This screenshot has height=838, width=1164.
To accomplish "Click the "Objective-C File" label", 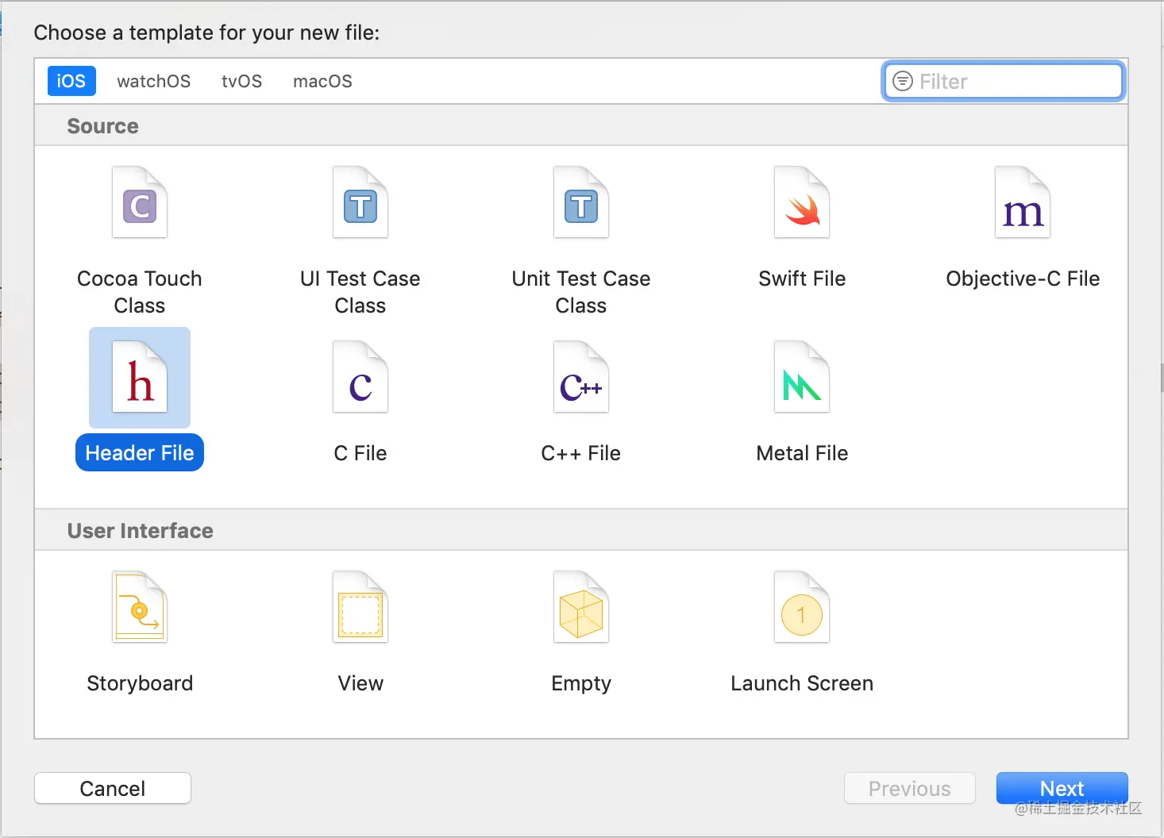I will coord(1023,279).
